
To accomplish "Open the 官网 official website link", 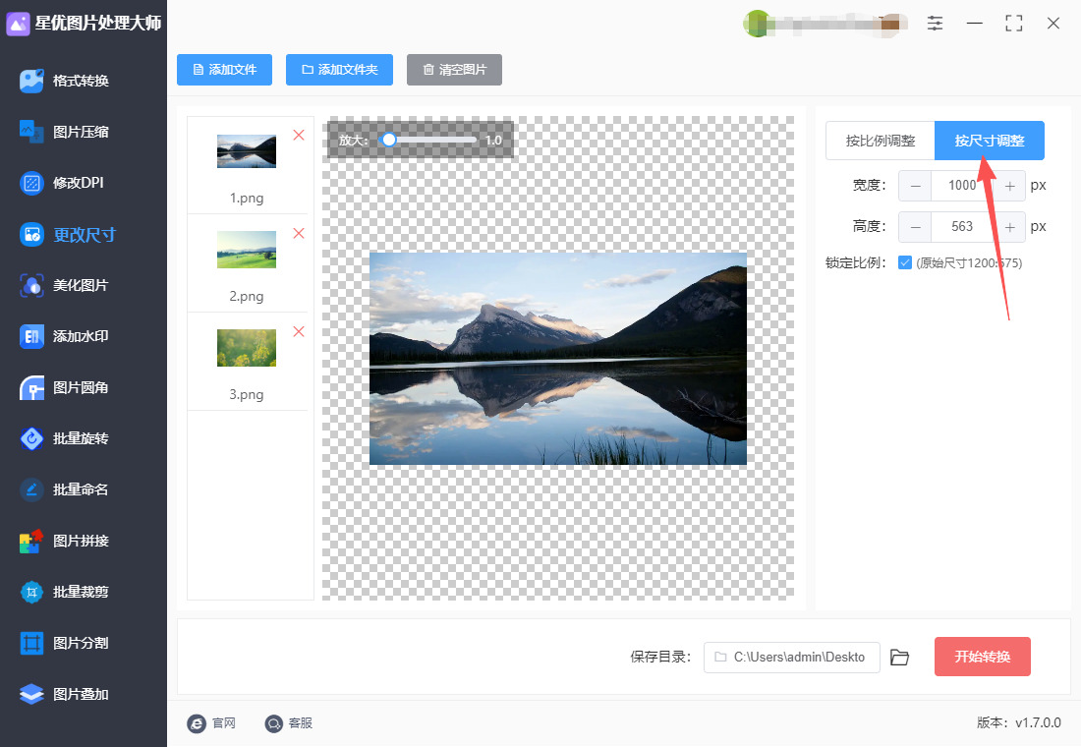I will (211, 722).
